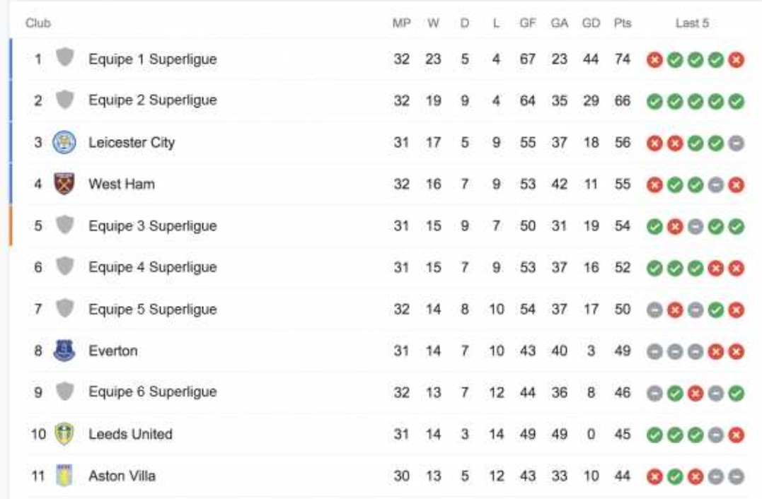Click Everton's first grey draw icon
The height and width of the screenshot is (499, 762).
[x=654, y=351]
